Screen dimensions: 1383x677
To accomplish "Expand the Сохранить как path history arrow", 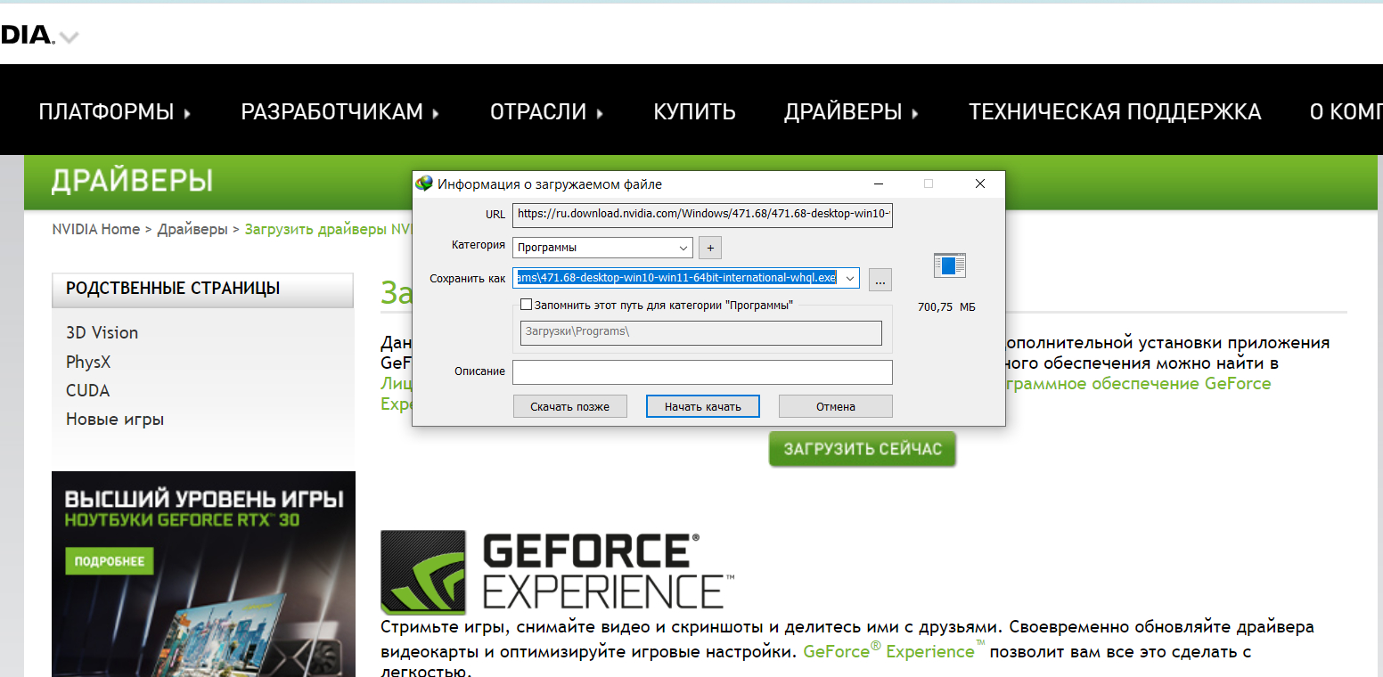I will [x=850, y=279].
